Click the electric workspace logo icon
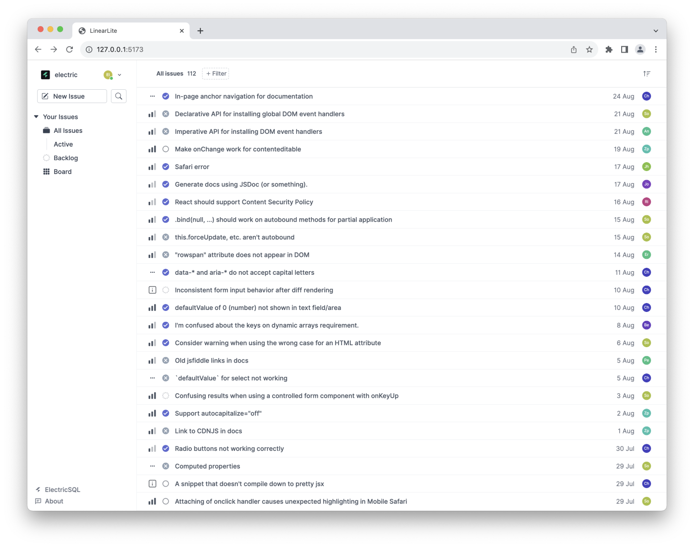 point(46,75)
